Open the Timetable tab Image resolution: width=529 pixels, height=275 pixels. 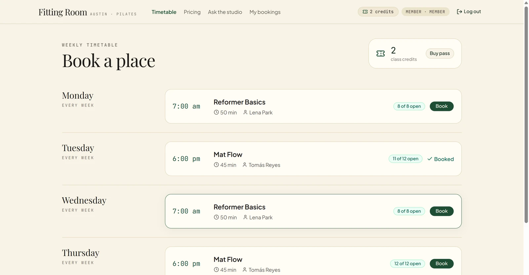164,12
